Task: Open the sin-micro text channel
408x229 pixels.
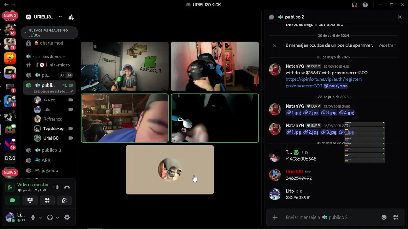Action: pos(49,65)
